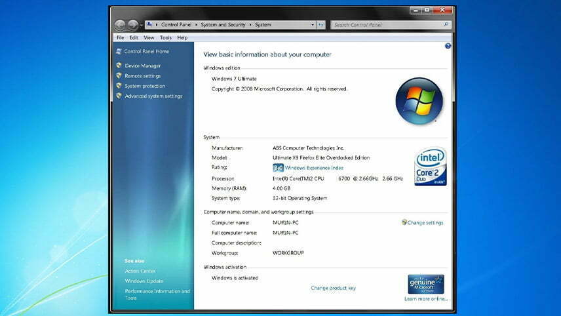Open the File menu
Image resolution: width=561 pixels, height=316 pixels.
coord(120,37)
